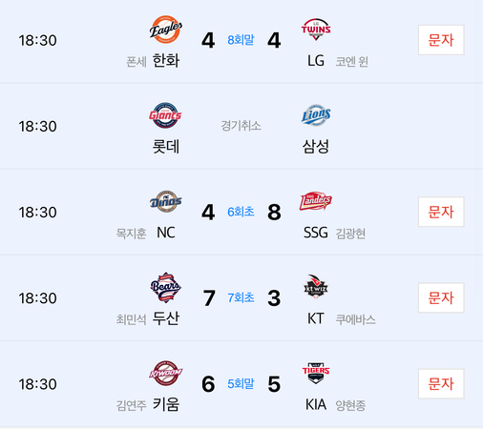Open the Lotte Giants logo
Image resolution: width=483 pixels, height=429 pixels.
point(165,115)
